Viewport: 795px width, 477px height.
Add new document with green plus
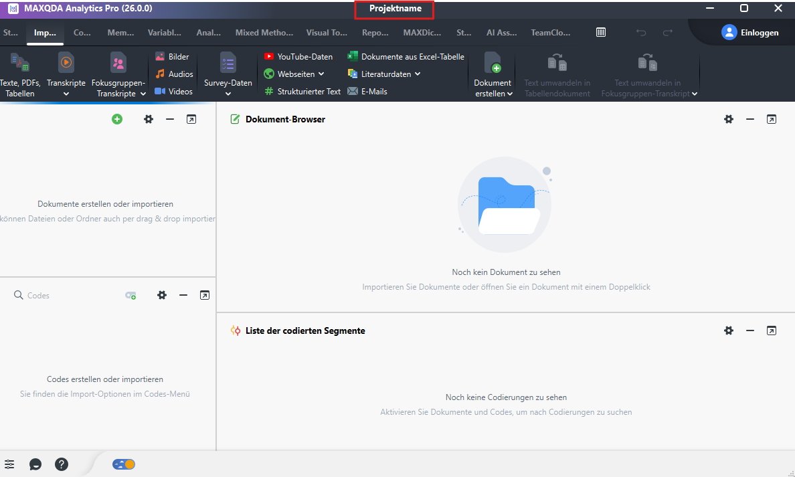click(x=117, y=119)
